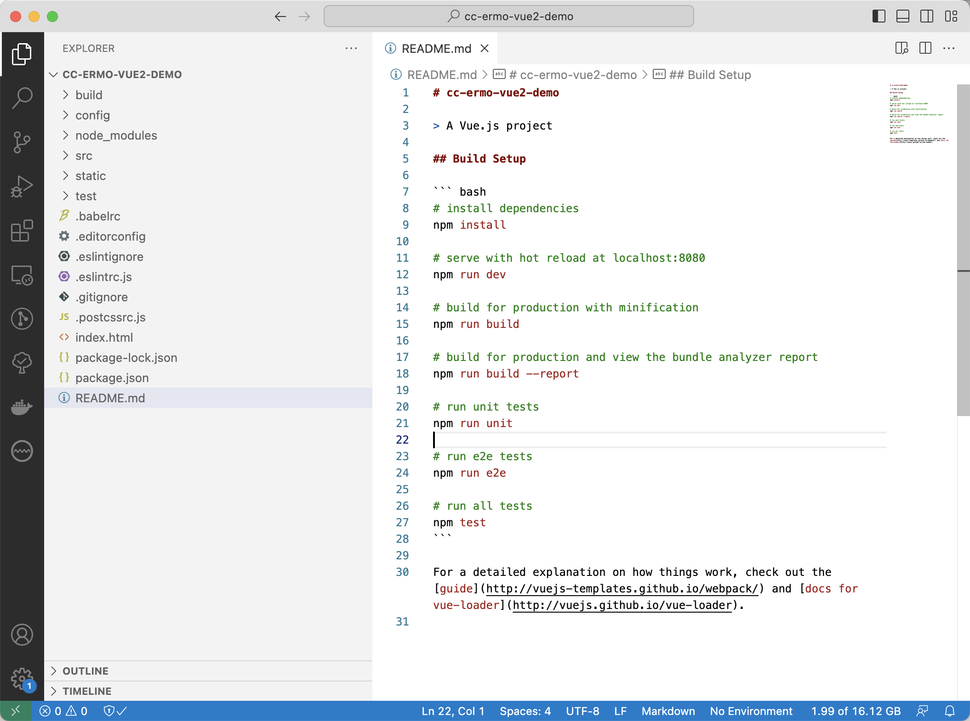Click the command center search field
Image resolution: width=970 pixels, height=721 pixels.
[509, 17]
